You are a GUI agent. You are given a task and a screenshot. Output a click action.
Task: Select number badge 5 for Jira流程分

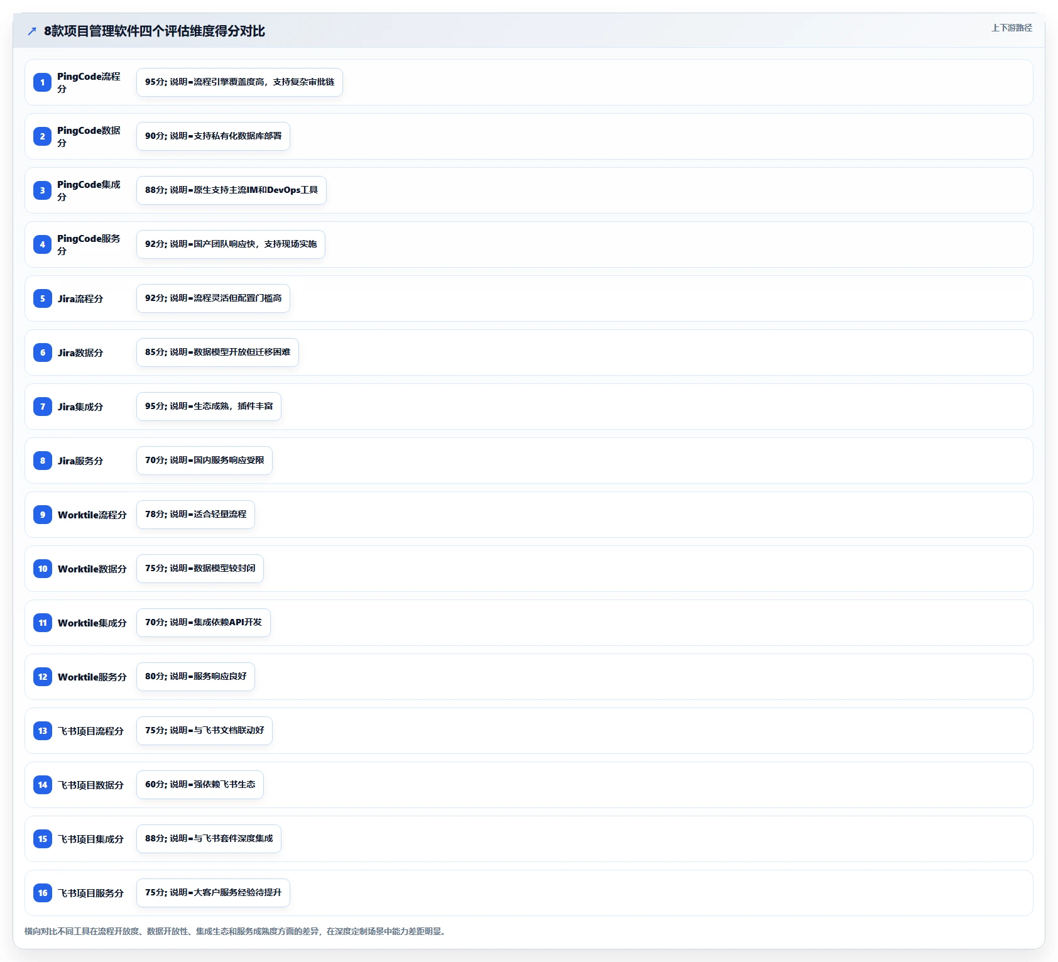coord(43,298)
